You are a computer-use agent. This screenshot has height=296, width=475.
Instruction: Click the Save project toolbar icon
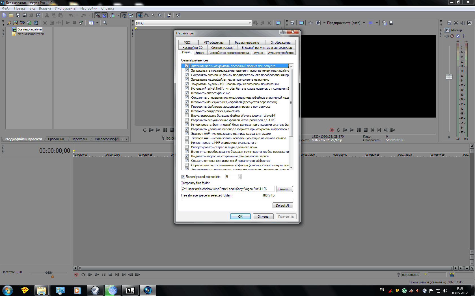(x=18, y=15)
